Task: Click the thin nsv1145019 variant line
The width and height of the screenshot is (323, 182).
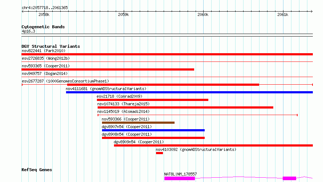Action: coord(197,115)
